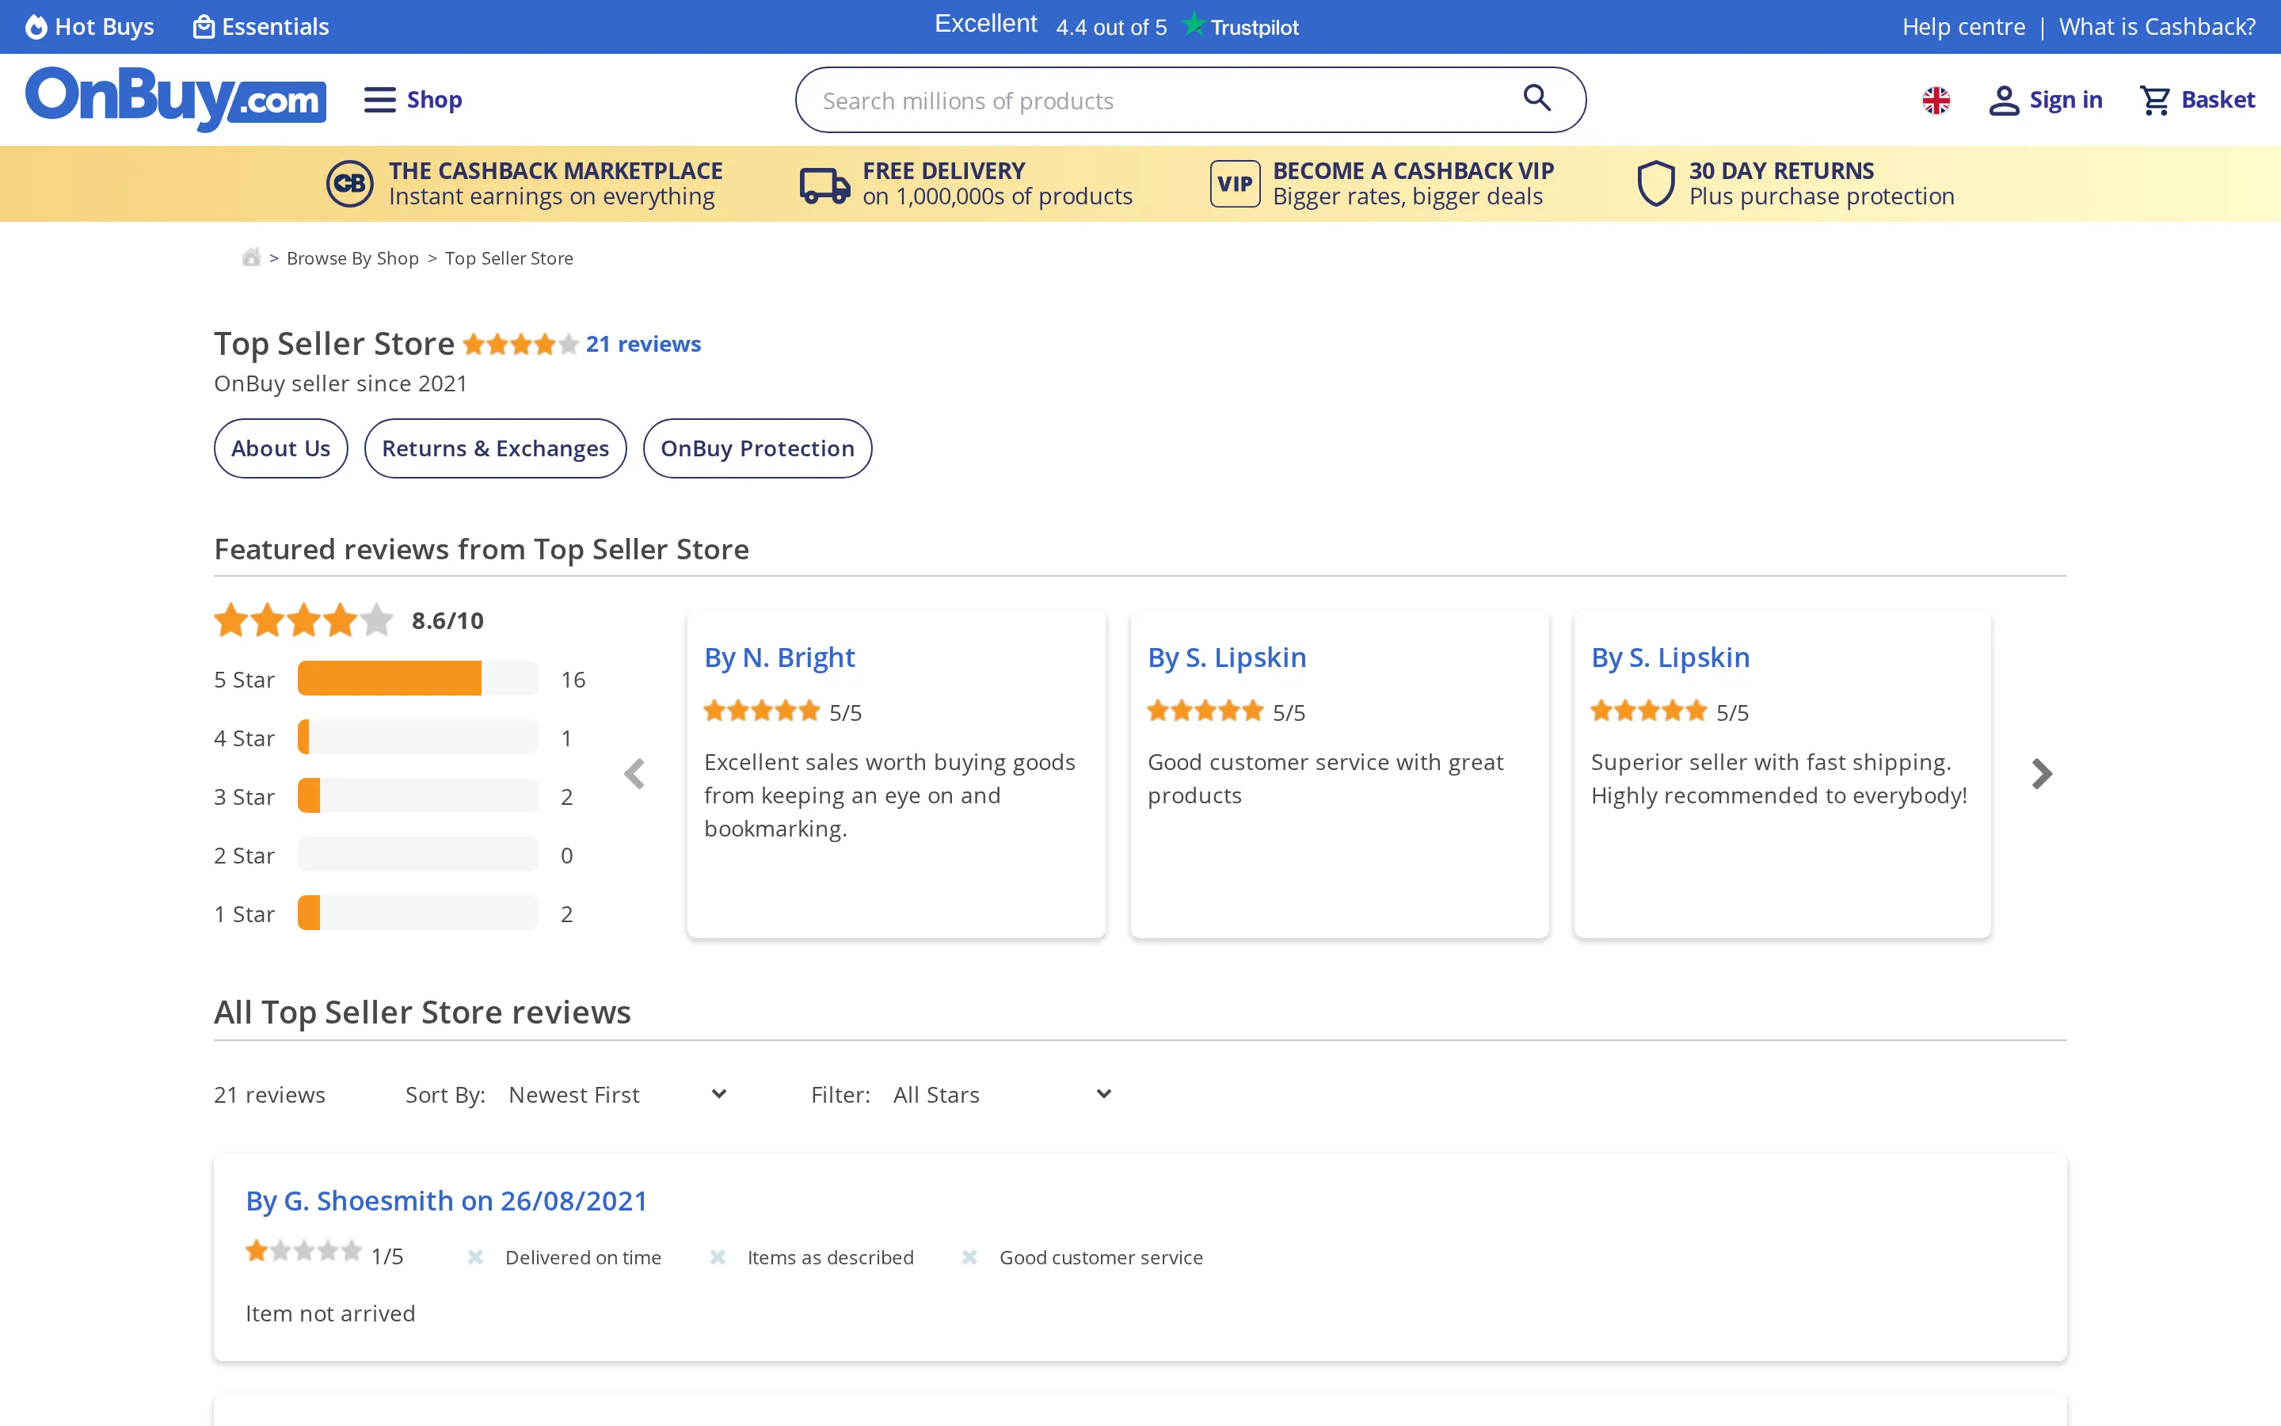The image size is (2281, 1426).
Task: Open What is Cashback? link
Action: pyautogui.click(x=2157, y=26)
